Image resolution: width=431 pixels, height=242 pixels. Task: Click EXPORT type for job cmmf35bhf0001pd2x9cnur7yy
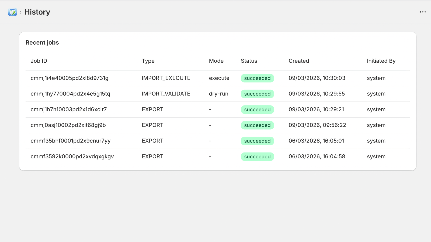pyautogui.click(x=152, y=141)
